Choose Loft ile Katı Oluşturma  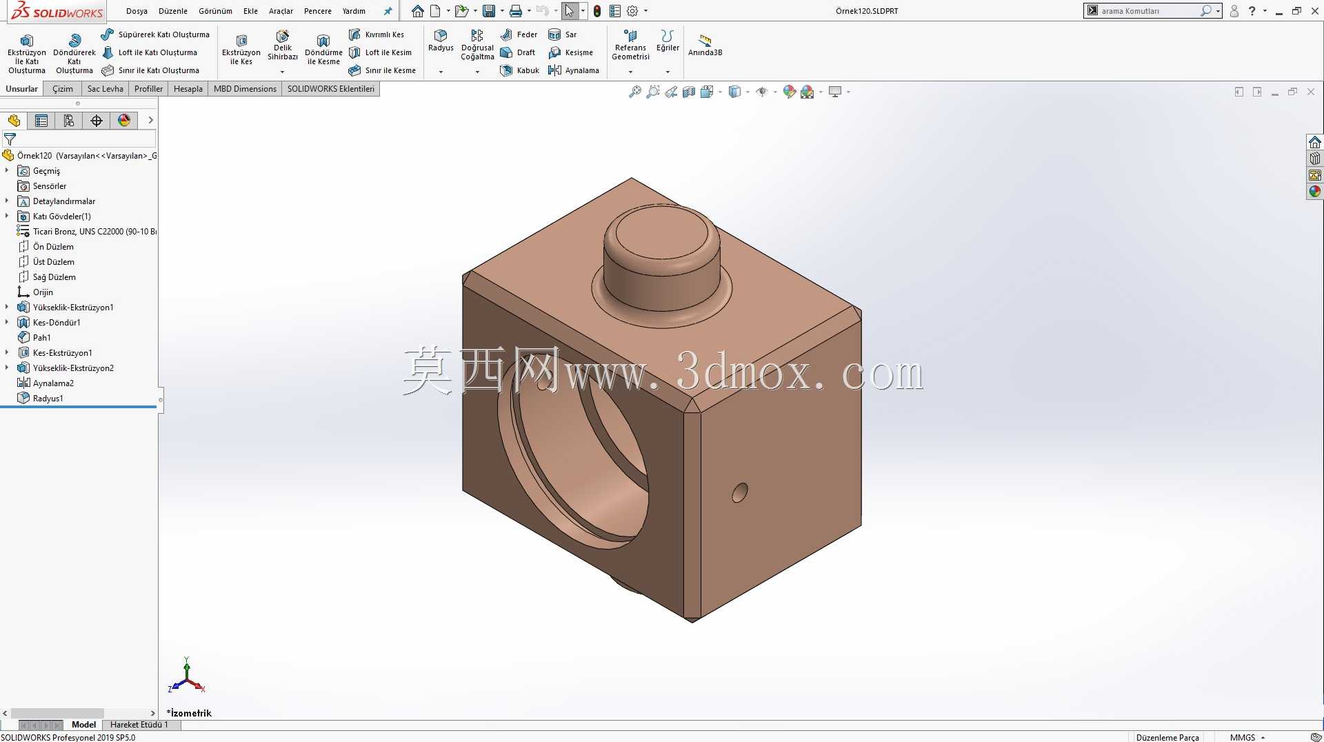point(150,52)
